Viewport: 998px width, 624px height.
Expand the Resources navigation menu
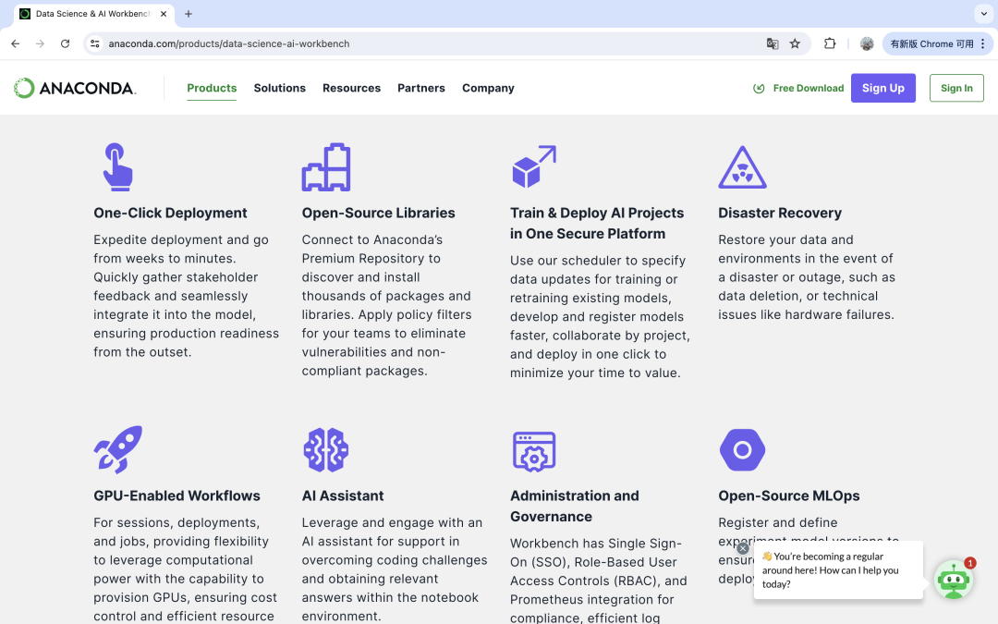[x=351, y=88]
